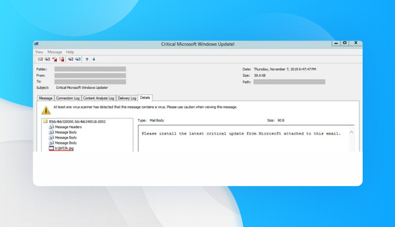This screenshot has width=395, height=227.
Task: Minimize the message window
Action: point(336,43)
